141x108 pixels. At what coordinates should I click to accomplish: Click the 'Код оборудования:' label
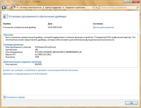click(x=14, y=52)
